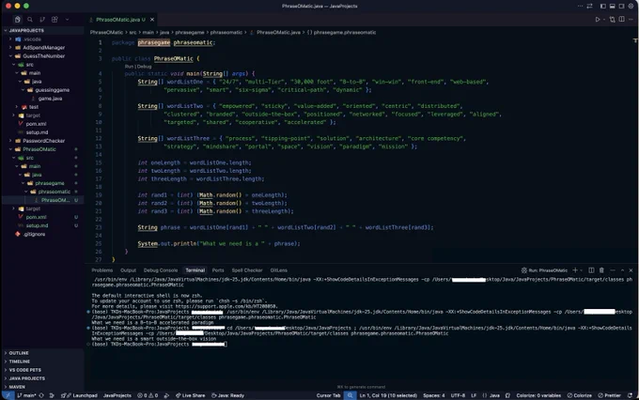
Task: Open the Source Control view icon
Action: click(x=42, y=20)
